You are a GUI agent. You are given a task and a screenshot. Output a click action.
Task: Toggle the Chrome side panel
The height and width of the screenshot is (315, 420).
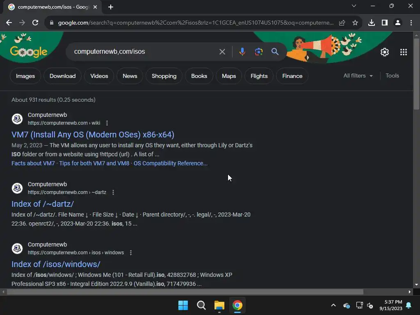click(385, 23)
